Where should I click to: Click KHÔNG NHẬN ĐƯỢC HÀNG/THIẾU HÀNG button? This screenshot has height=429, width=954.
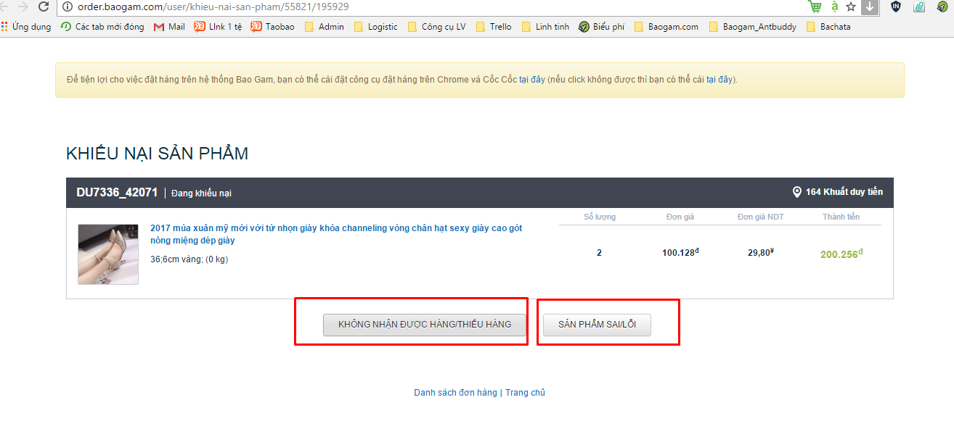click(x=425, y=325)
